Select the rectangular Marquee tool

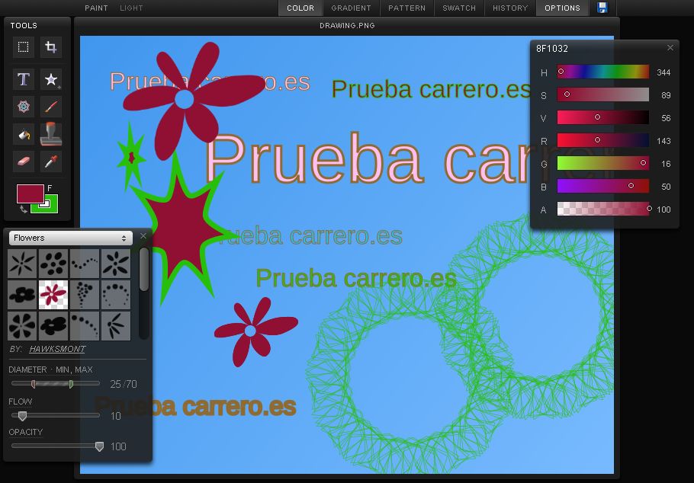tap(23, 47)
